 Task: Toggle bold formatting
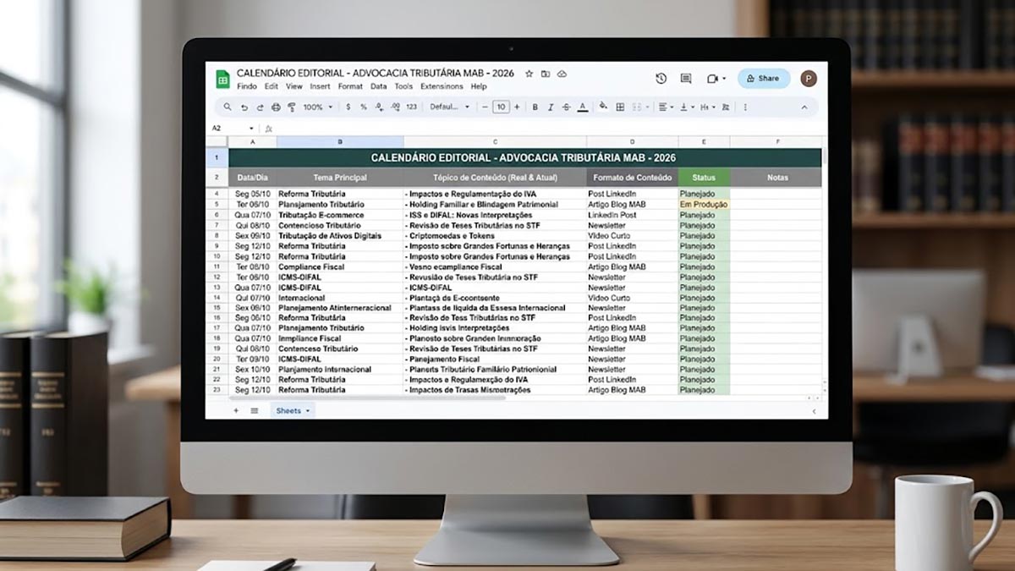535,107
